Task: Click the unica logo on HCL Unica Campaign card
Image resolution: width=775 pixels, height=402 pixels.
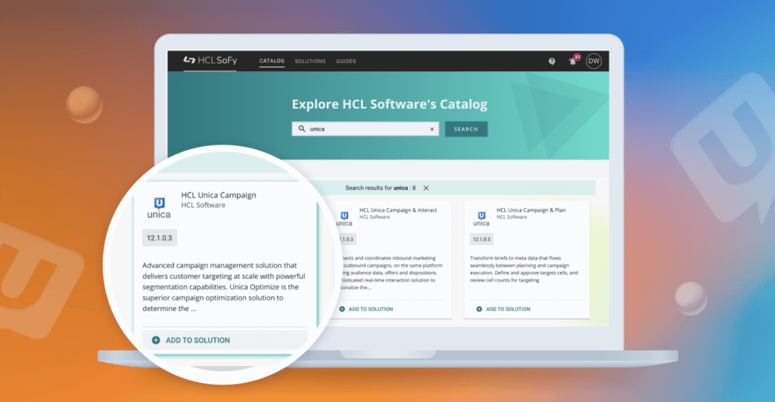Action: point(159,207)
